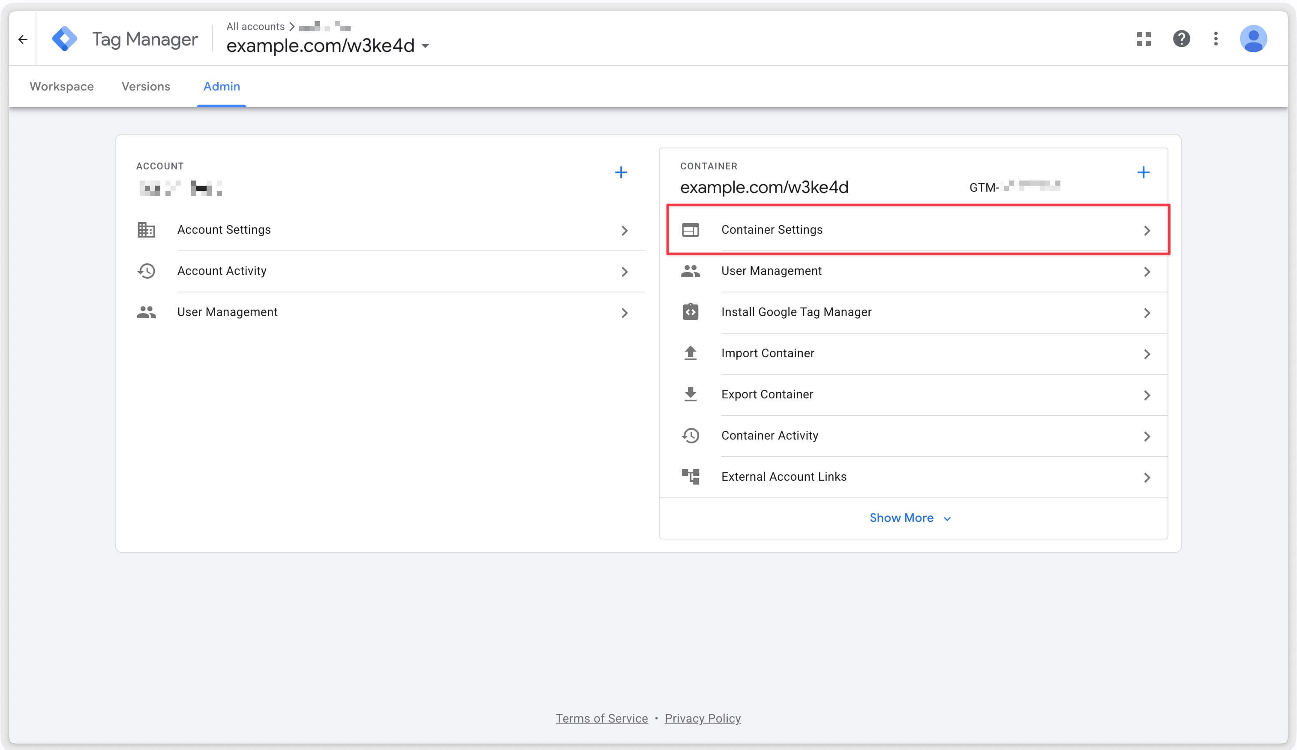Open Install Google Tag Manager label
Image resolution: width=1297 pixels, height=750 pixels.
point(796,312)
